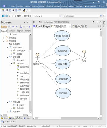The image size is (107, 128).
Task: Click the zoom out minus in status bar
Action: click(57, 126)
